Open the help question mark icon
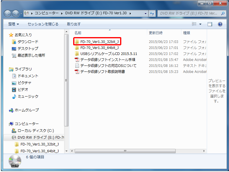 point(220,24)
